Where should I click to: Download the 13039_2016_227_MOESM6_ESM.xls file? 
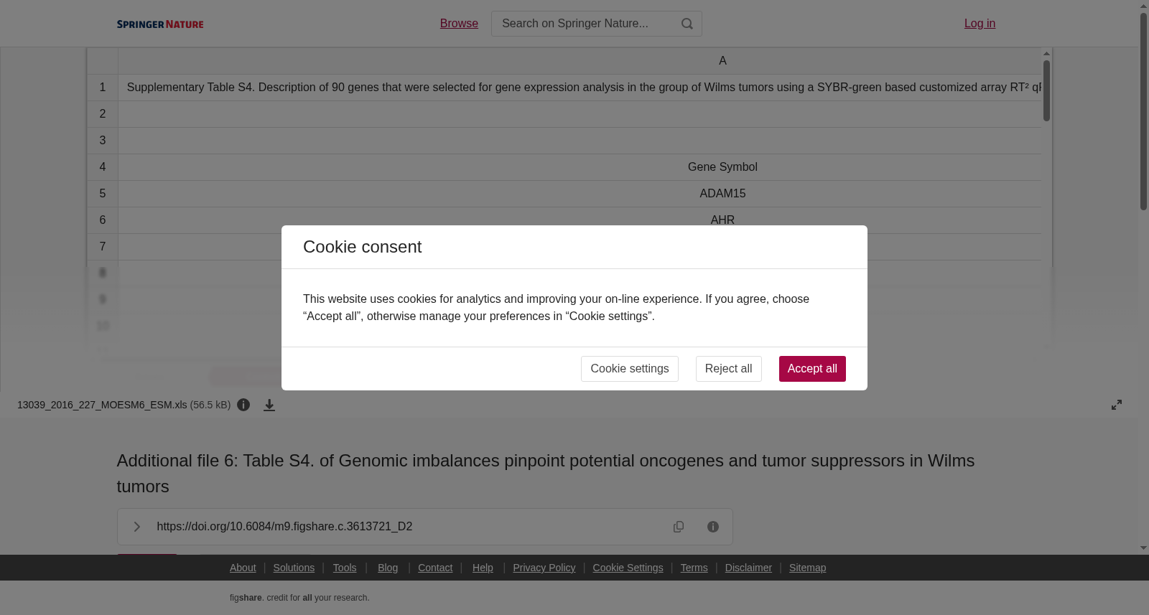(x=269, y=405)
